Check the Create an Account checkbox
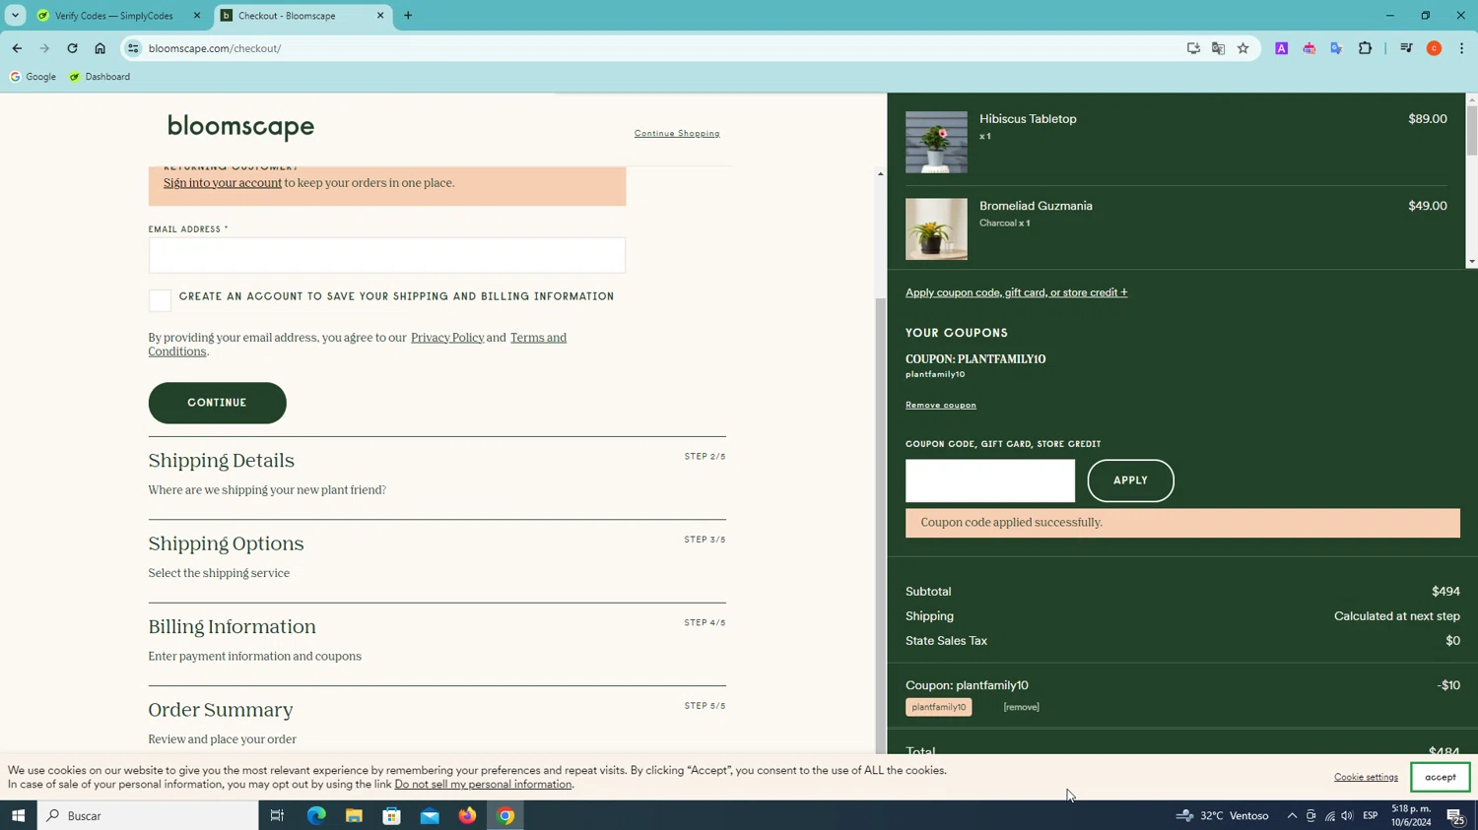The image size is (1478, 830). [160, 300]
